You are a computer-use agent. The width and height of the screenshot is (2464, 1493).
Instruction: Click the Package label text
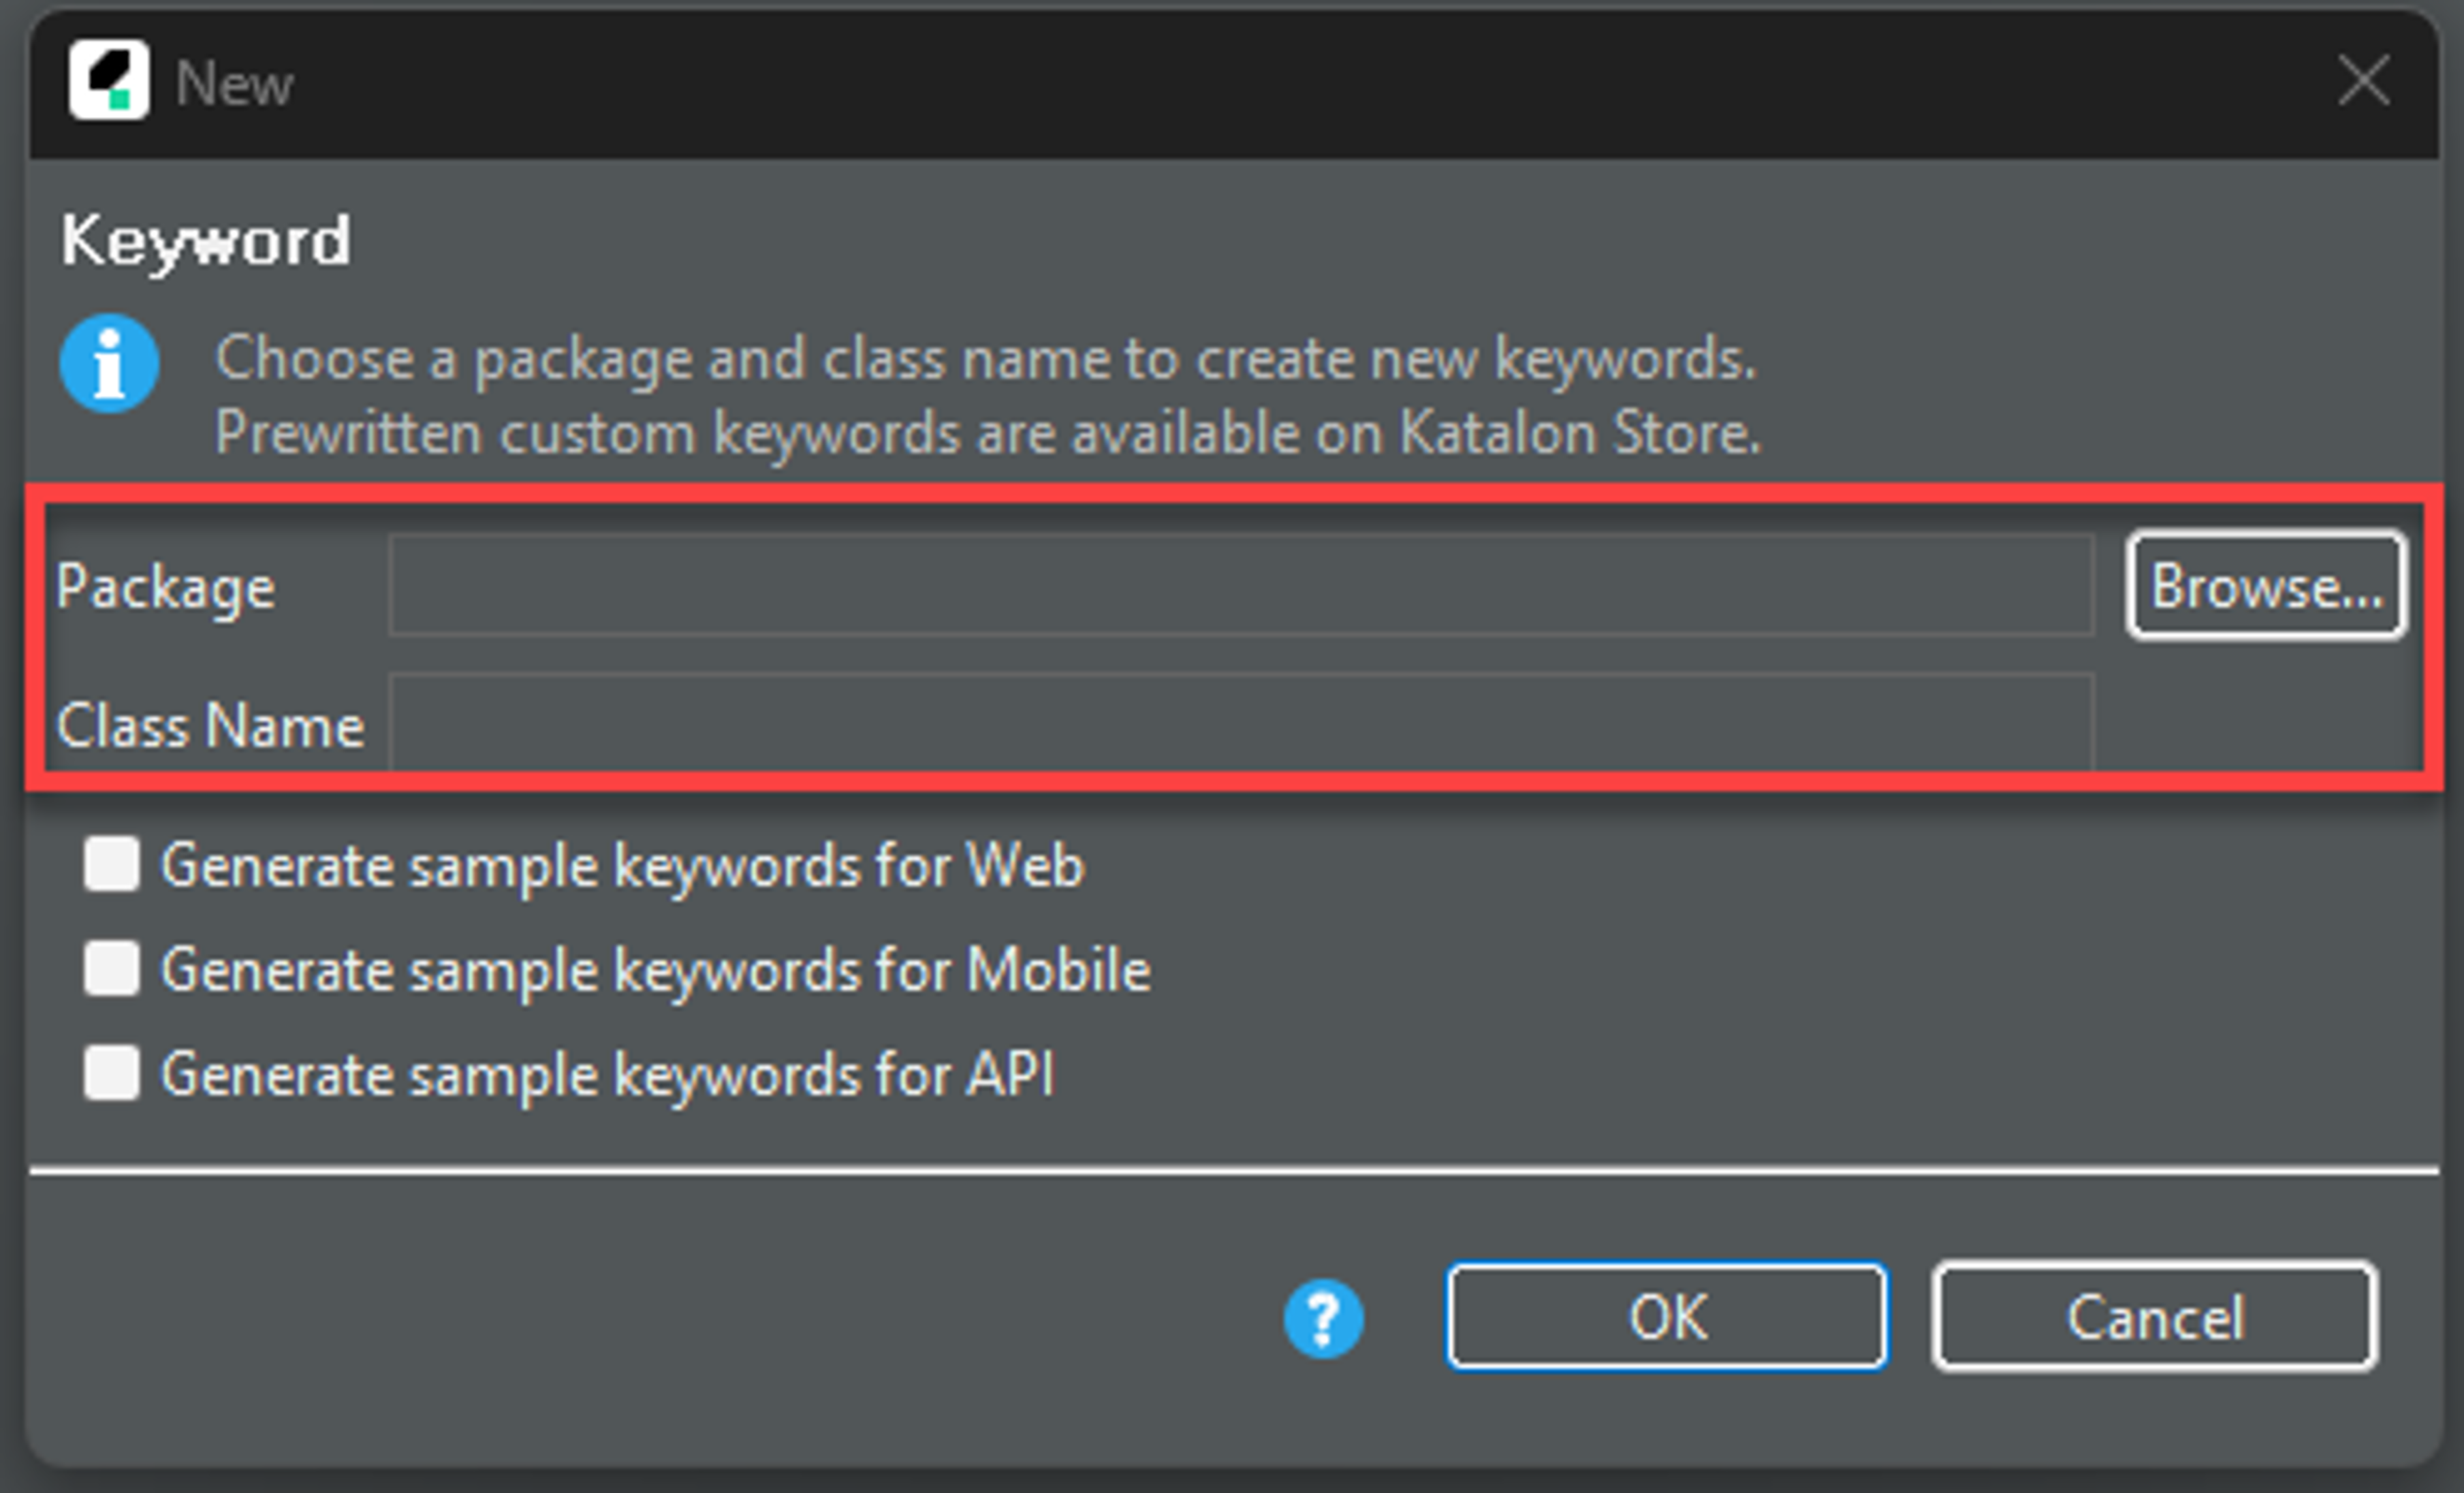(x=166, y=587)
